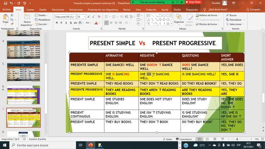Increase list indent level
This screenshot has height=149, width=265.
click(126, 17)
